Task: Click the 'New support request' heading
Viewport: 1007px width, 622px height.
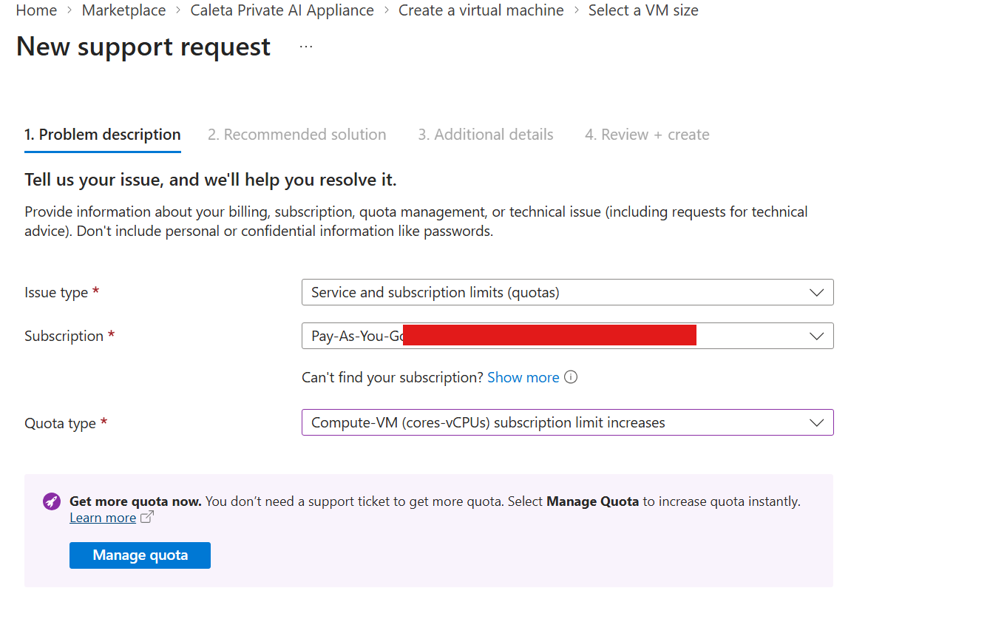Action: [x=143, y=47]
